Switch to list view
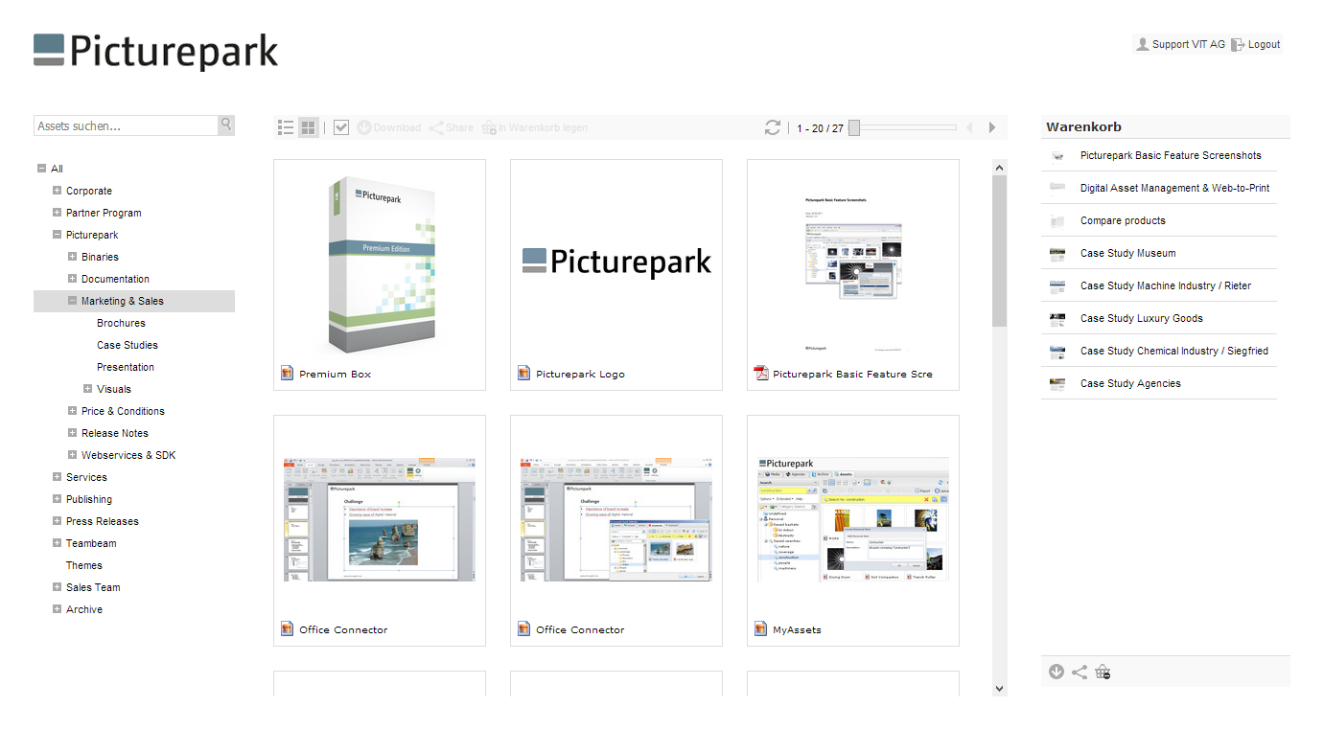The height and width of the screenshot is (730, 1324). tap(286, 127)
